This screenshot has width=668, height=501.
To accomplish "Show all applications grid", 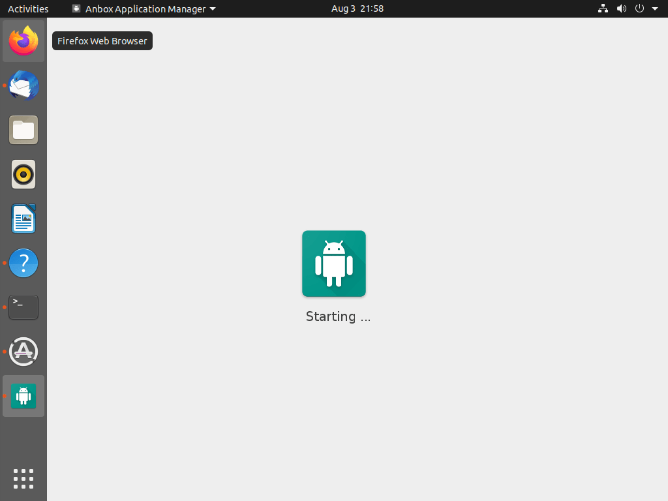I will [23, 478].
